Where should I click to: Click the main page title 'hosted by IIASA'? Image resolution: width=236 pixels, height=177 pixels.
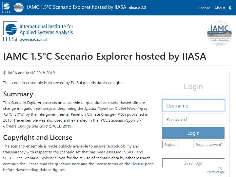pyautogui.click(x=171, y=56)
